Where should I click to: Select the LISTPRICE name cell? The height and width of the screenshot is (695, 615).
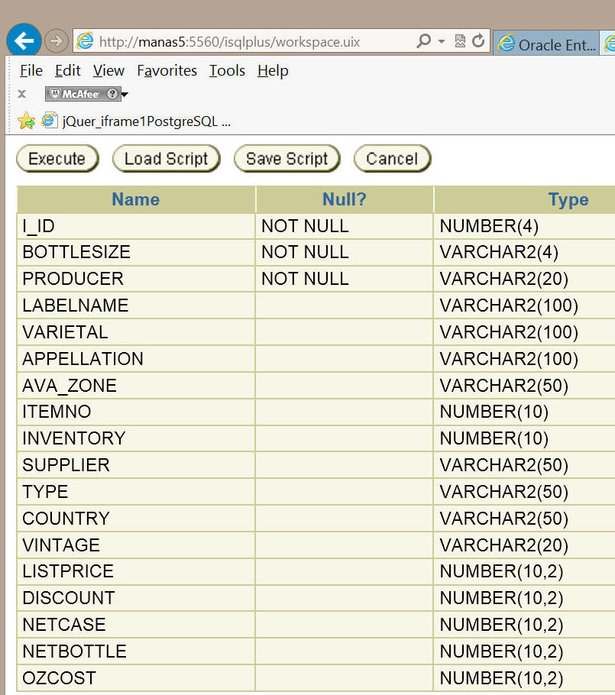point(136,571)
